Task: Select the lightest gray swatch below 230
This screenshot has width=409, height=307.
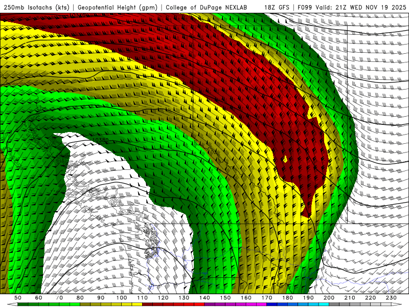Action: tap(386, 304)
